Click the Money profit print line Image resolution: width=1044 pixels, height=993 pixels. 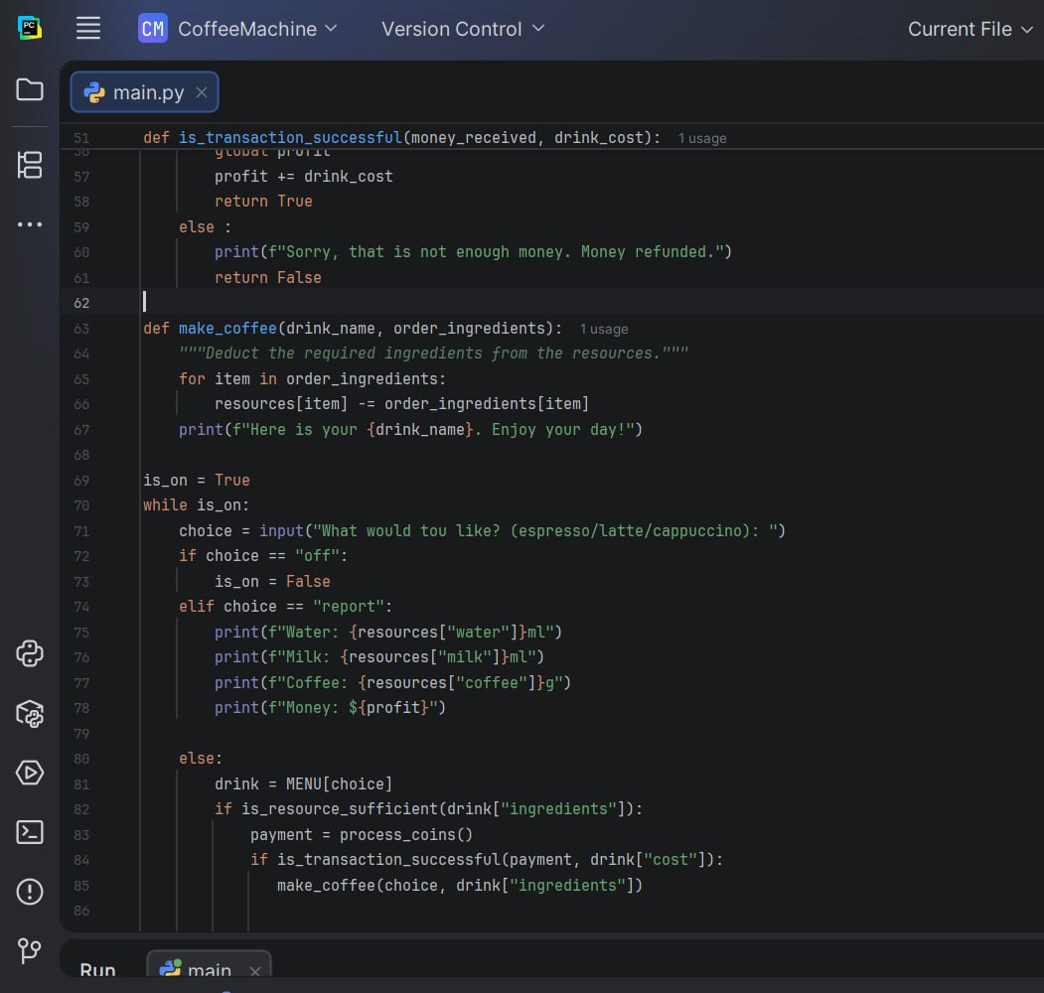point(330,707)
